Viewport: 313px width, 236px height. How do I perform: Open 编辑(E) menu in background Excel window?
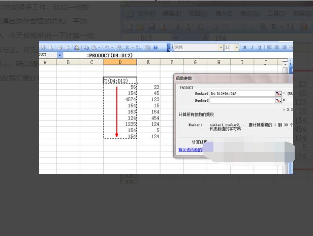coord(172,14)
